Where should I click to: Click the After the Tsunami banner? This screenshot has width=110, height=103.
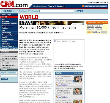[52, 23]
